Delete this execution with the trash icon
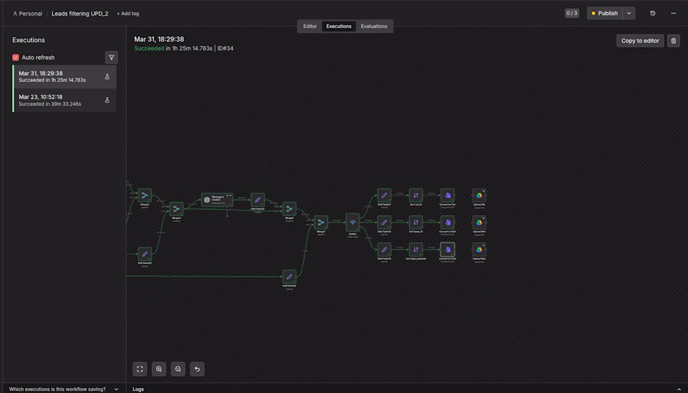This screenshot has width=688, height=393. (x=674, y=41)
